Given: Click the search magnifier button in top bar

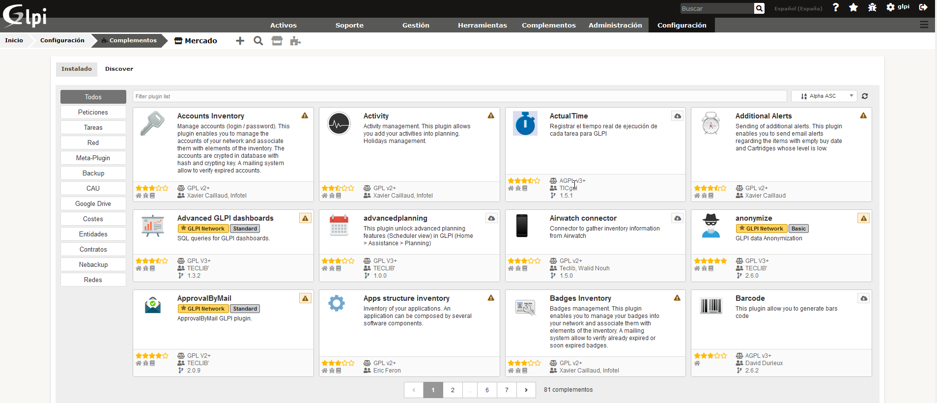Looking at the screenshot, I should (759, 8).
